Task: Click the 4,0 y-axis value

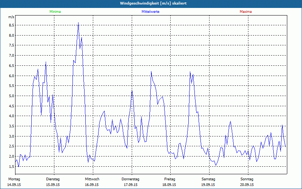Action: (11, 116)
